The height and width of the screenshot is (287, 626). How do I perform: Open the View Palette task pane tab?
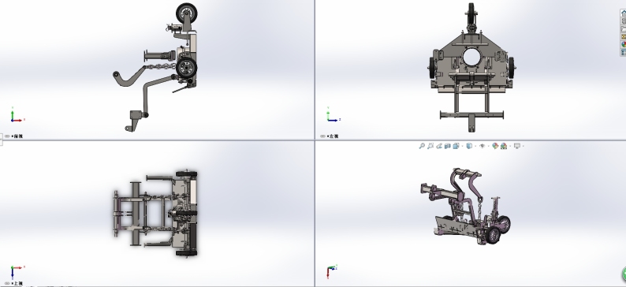tap(623, 37)
